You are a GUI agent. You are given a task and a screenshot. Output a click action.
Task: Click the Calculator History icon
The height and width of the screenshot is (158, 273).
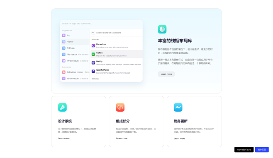(64, 72)
